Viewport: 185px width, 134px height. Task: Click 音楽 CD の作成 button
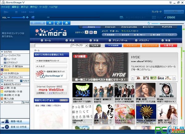point(15,127)
